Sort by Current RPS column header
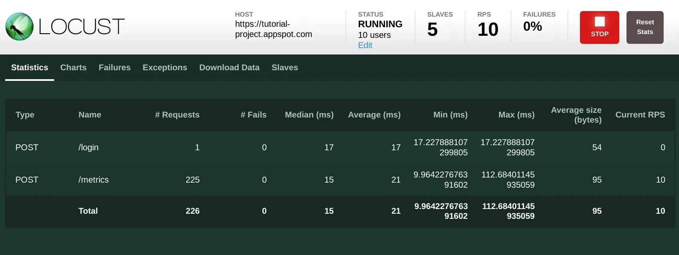This screenshot has width=679, height=255. pyautogui.click(x=640, y=115)
